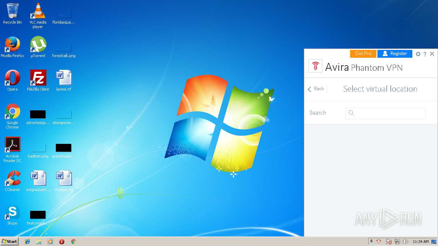Open the Recycle Bin desktop icon
Screen dimensions: 438x246
(x=12, y=14)
